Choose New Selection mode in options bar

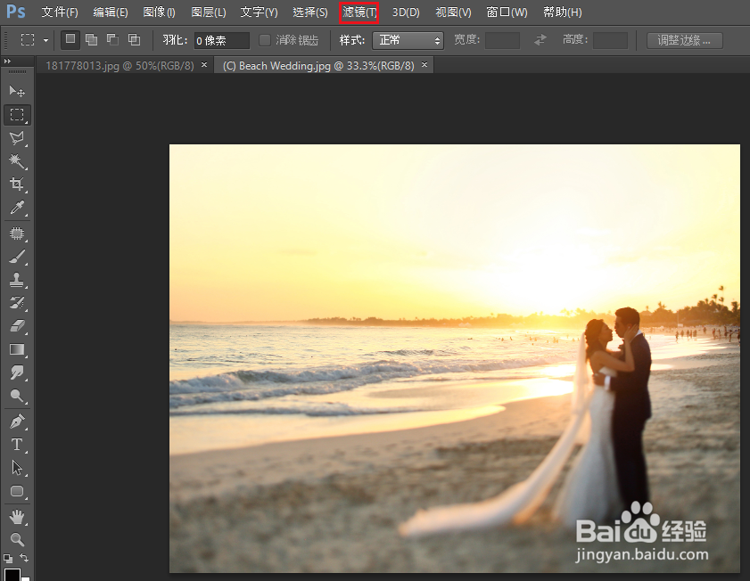click(x=70, y=40)
